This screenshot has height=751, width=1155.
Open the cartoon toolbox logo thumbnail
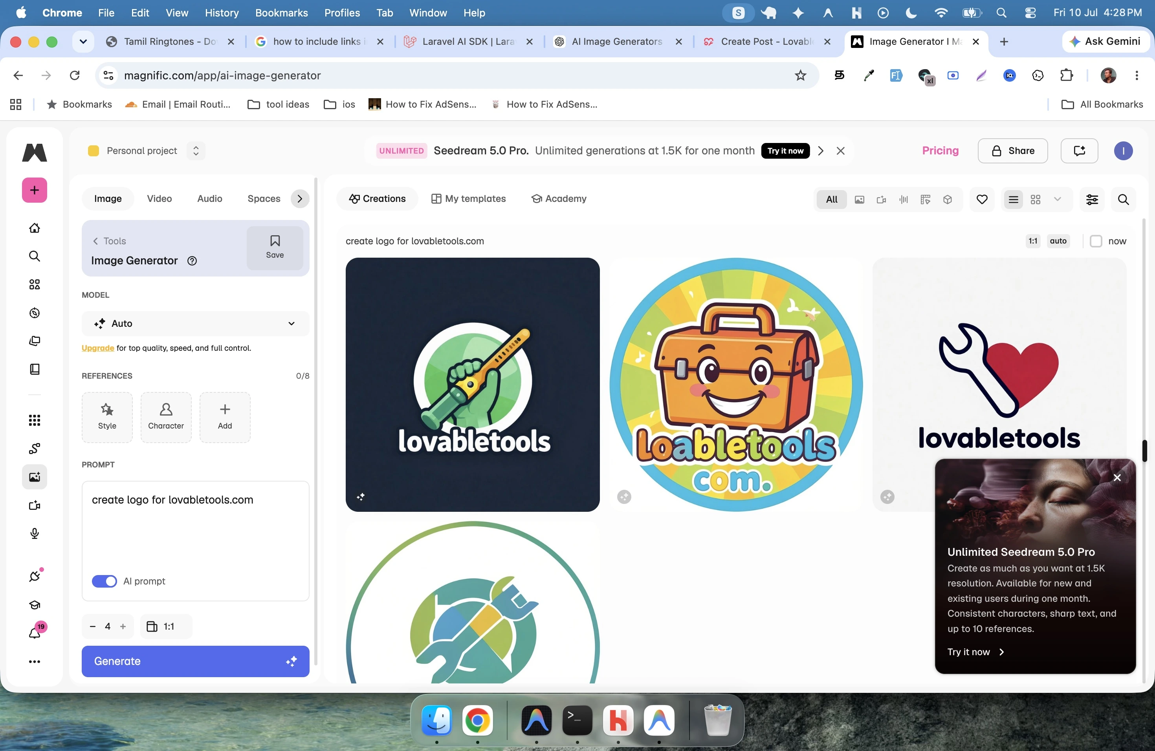[736, 384]
